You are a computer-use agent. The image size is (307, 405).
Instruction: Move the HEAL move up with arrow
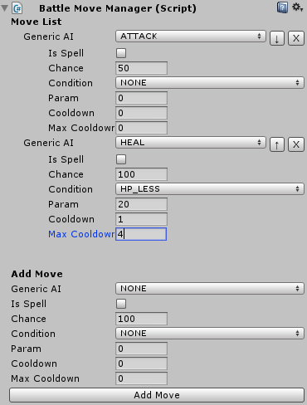click(x=277, y=144)
